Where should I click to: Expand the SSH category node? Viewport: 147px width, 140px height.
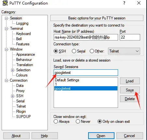coord(12,96)
